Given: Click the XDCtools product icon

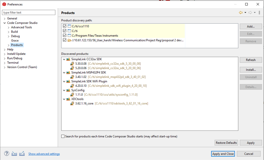Looking at the screenshot, I should pyautogui.click(x=68, y=99).
